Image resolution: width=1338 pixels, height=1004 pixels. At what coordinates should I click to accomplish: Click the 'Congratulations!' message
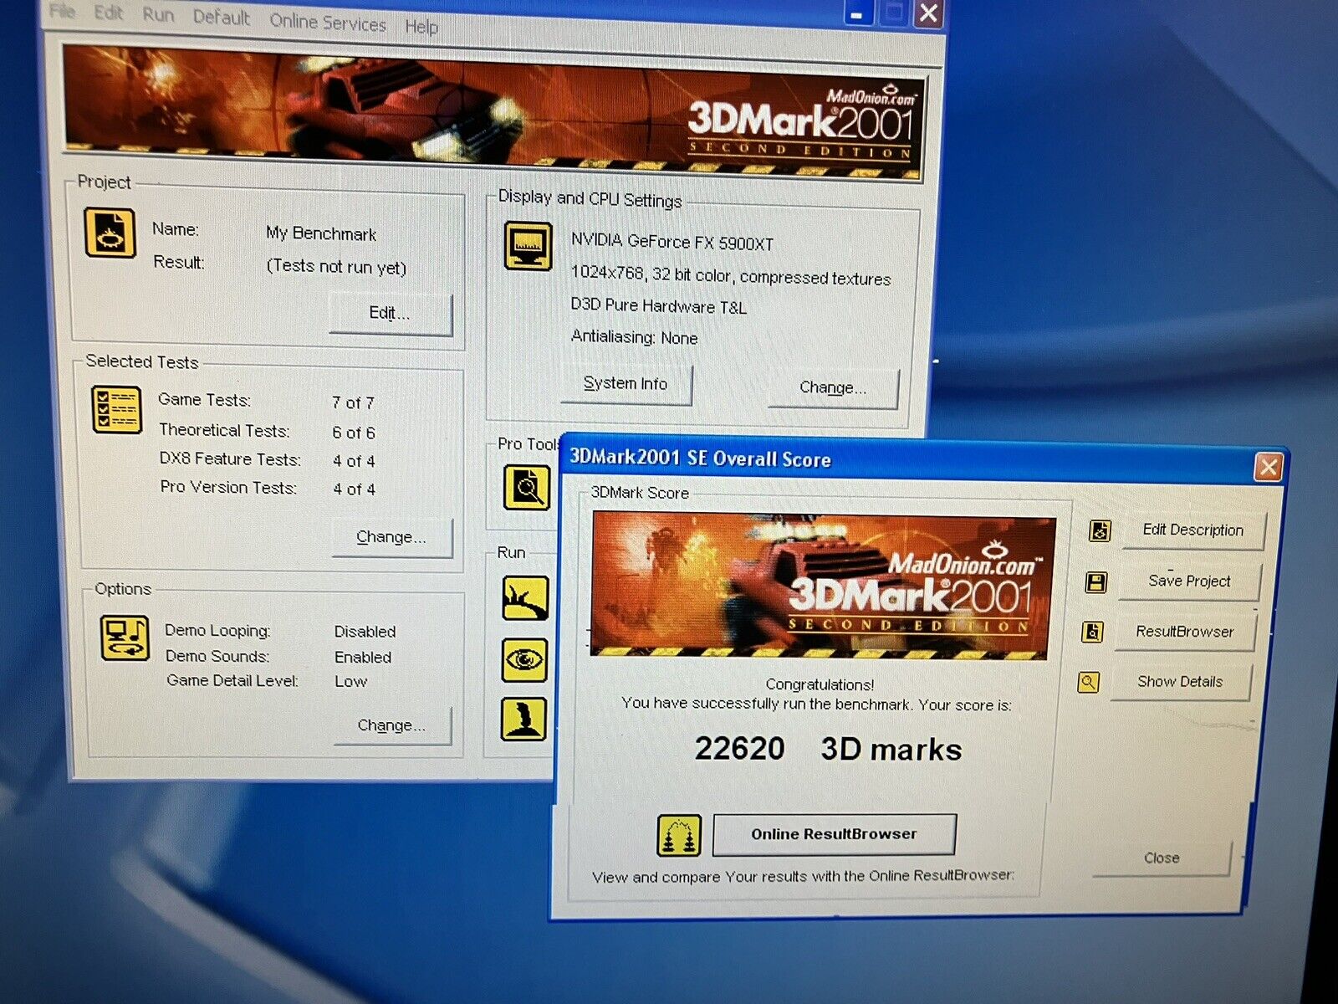(820, 684)
